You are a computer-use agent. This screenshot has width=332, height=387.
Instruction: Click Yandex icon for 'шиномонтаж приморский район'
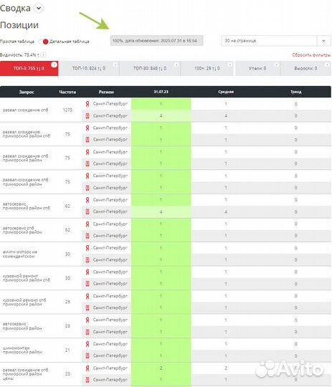(x=87, y=344)
